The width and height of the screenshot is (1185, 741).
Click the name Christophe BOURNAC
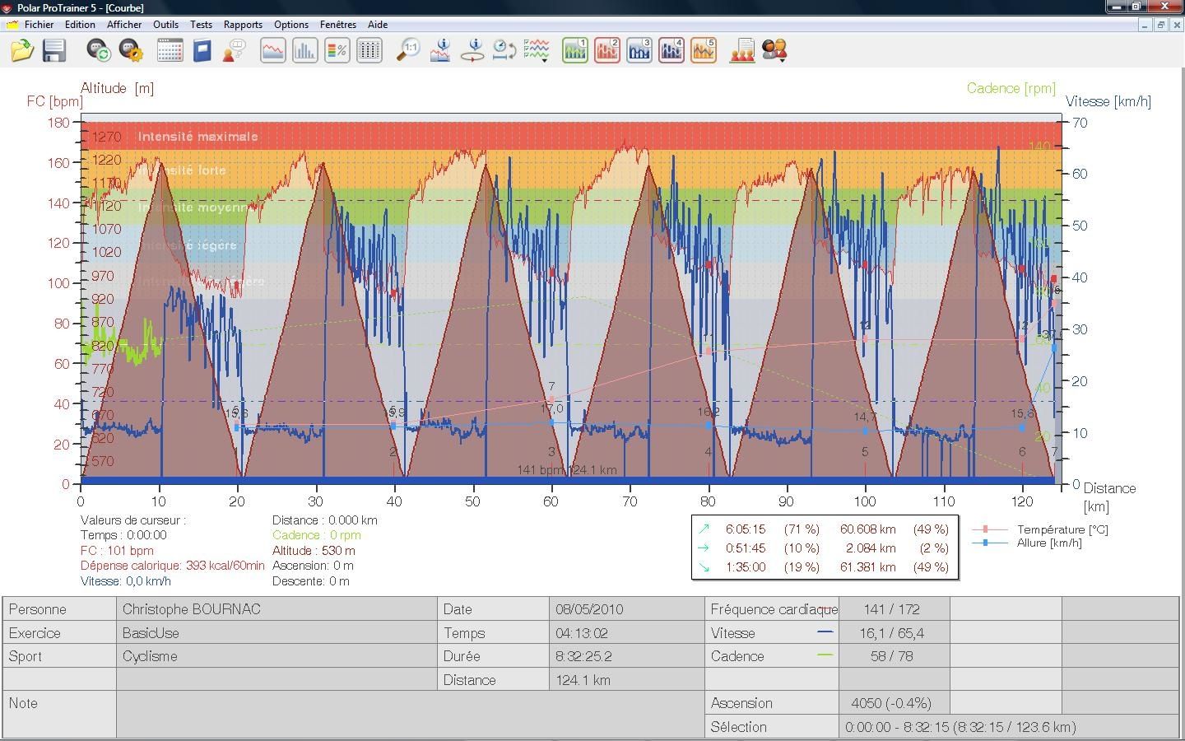tap(192, 609)
